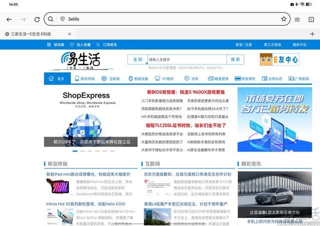Tap the site security shield icon
This screenshot has height=226, width=320.
[x=62, y=19]
